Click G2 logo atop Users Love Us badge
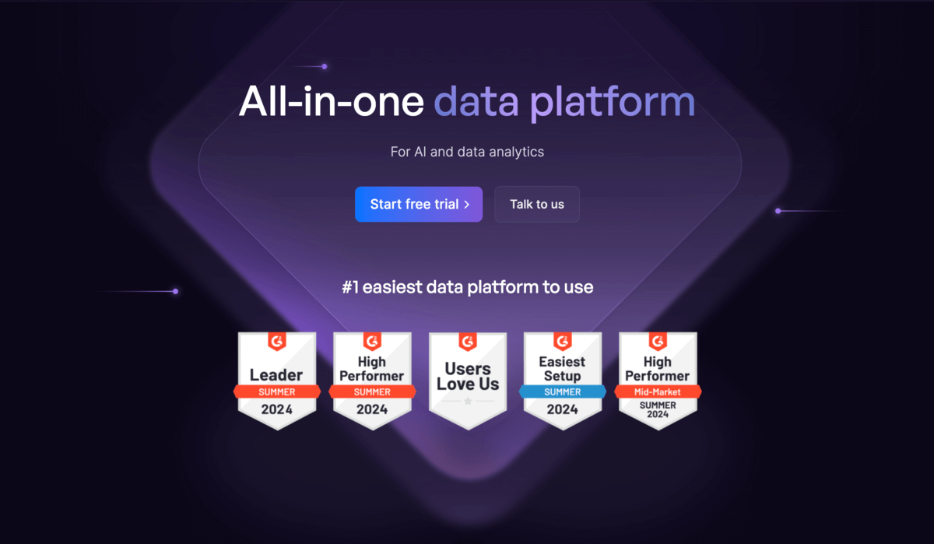 click(467, 342)
